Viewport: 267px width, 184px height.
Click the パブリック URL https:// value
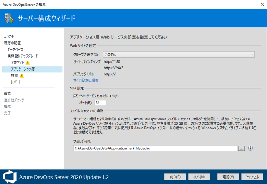click(x=110, y=74)
